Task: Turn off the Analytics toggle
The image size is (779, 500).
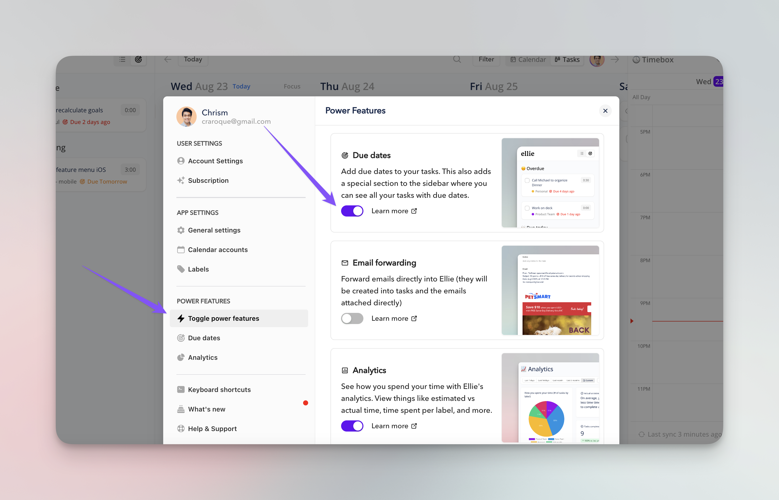Action: (x=352, y=426)
